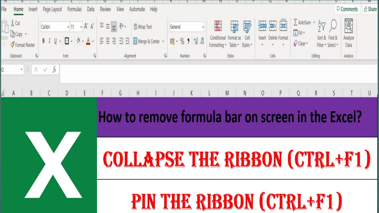
Task: Click the Cut scissors icon
Action: pyautogui.click(x=13, y=23)
